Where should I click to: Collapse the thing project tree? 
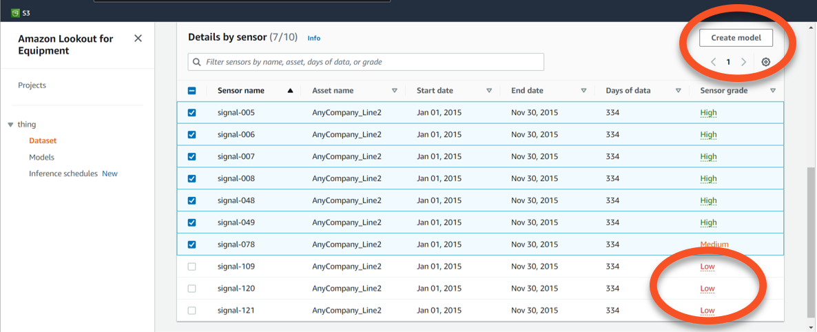10,125
